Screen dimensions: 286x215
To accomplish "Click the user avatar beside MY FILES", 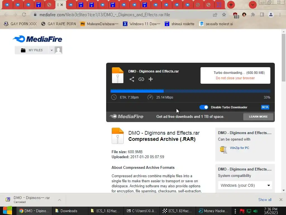I will (x=58, y=50).
